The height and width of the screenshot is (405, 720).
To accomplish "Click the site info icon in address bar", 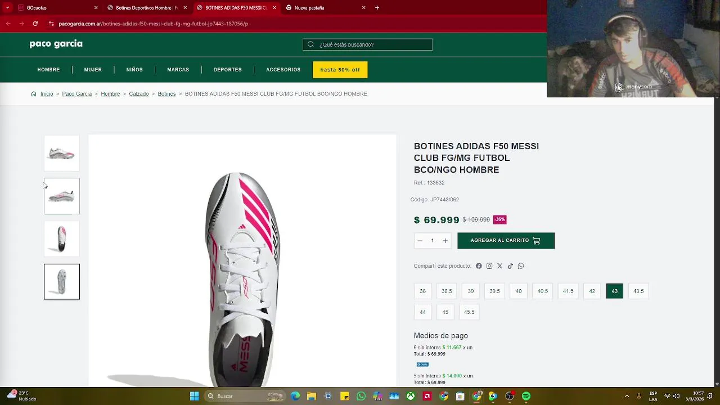I will pos(51,24).
